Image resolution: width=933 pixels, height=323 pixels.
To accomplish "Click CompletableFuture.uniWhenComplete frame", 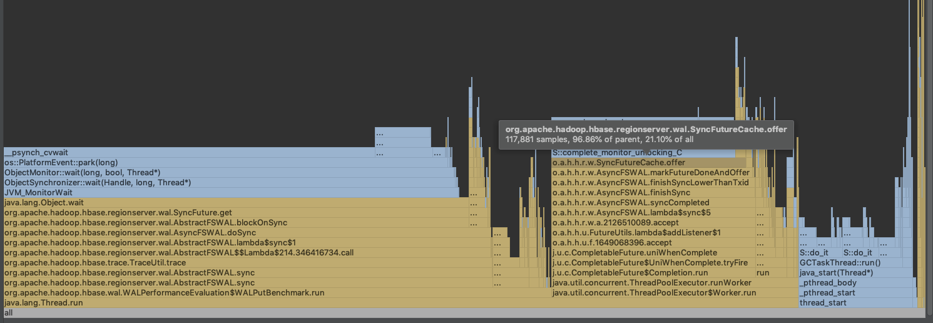I will (653, 252).
